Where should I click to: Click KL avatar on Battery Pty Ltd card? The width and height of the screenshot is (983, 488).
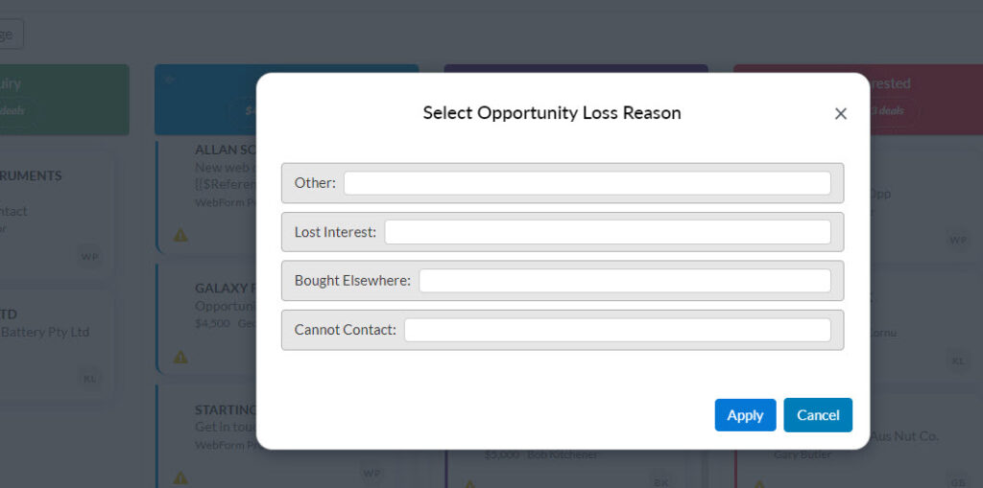(89, 379)
